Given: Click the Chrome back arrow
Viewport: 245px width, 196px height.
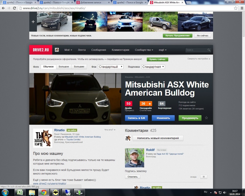Looking at the screenshot, I should [x=3, y=8].
